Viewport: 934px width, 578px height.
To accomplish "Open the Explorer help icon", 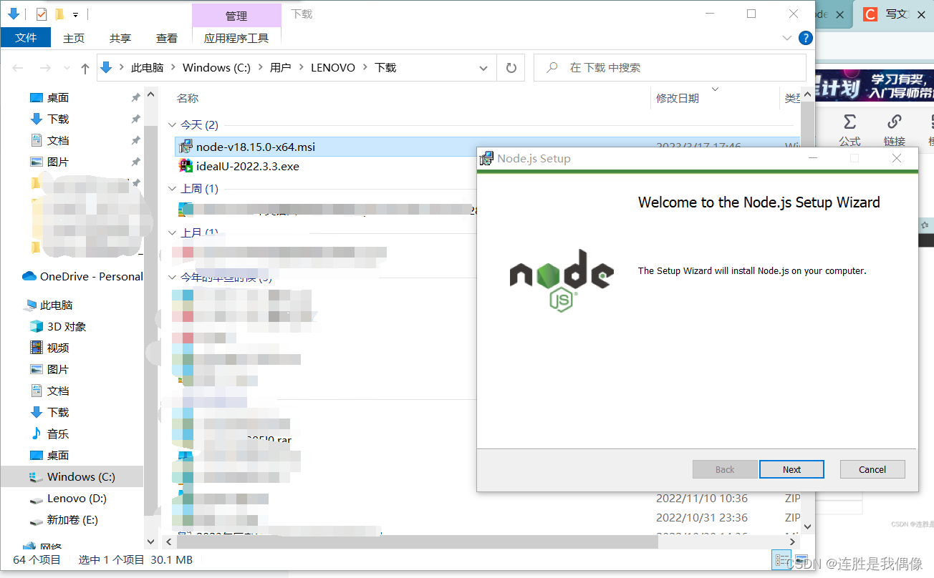I will coord(806,38).
